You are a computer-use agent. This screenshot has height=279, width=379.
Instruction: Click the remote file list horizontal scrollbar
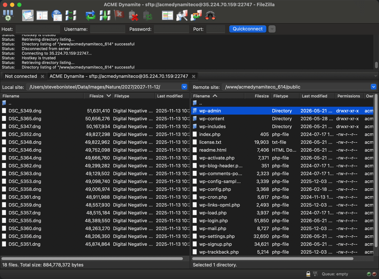click(x=273, y=258)
